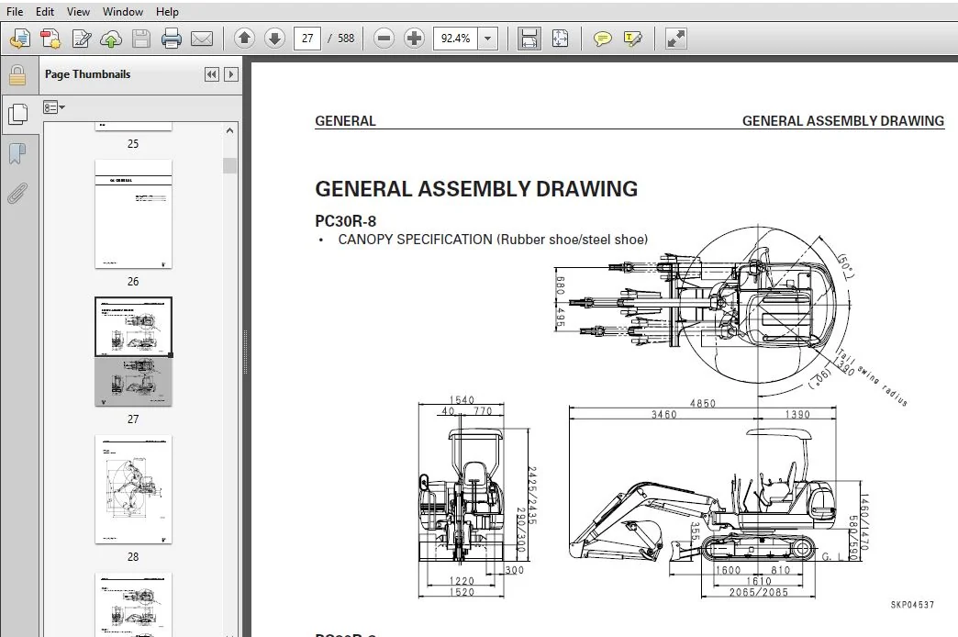Screen dimensions: 958x637
Task: Open the Edit menu
Action: [x=45, y=12]
